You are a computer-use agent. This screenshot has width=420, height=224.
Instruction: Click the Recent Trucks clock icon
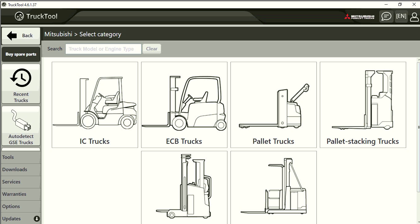pos(21,78)
